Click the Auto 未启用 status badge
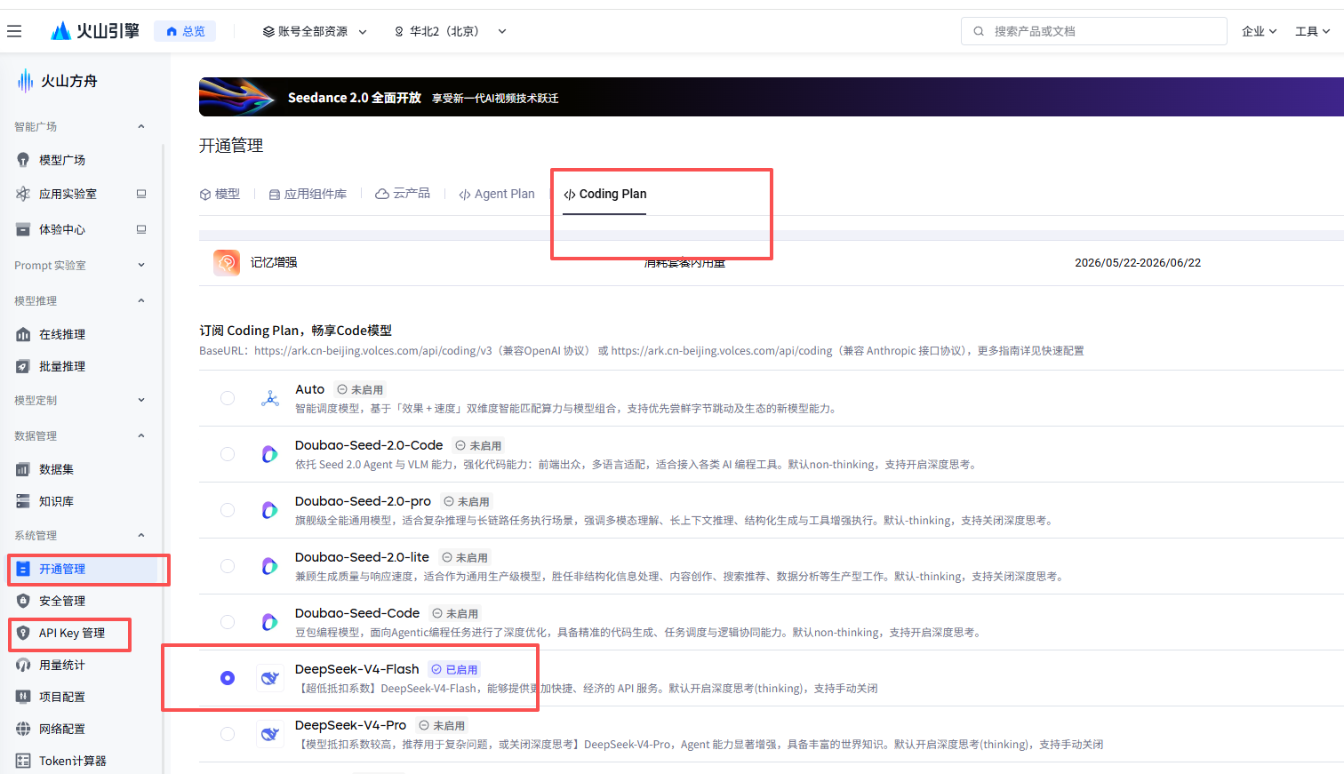The height and width of the screenshot is (774, 1344). click(x=360, y=389)
